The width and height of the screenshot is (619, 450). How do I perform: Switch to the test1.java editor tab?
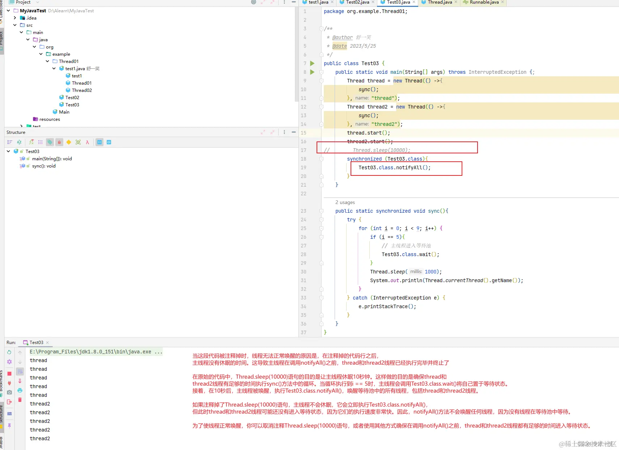click(x=318, y=2)
